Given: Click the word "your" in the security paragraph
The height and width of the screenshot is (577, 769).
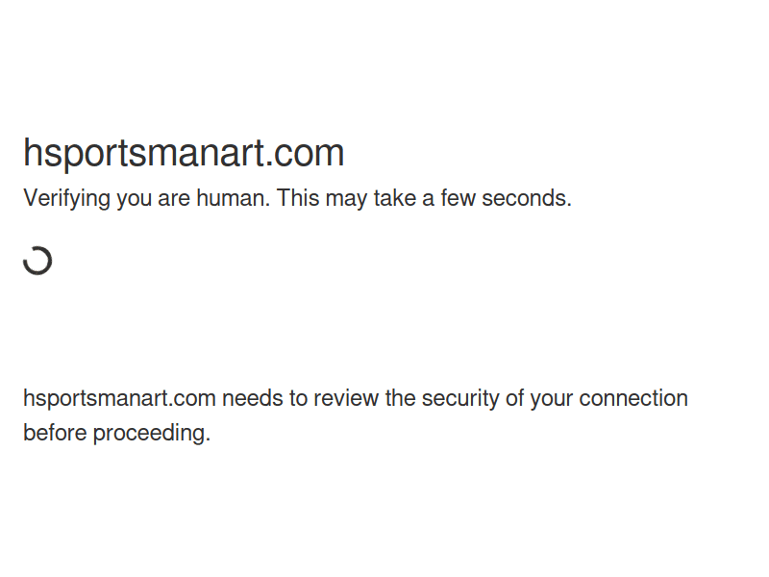Looking at the screenshot, I should (551, 398).
